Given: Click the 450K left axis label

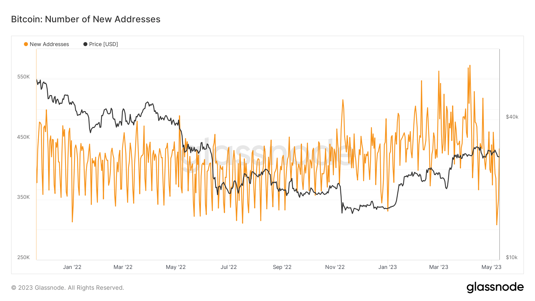Looking at the screenshot, I should coord(23,137).
